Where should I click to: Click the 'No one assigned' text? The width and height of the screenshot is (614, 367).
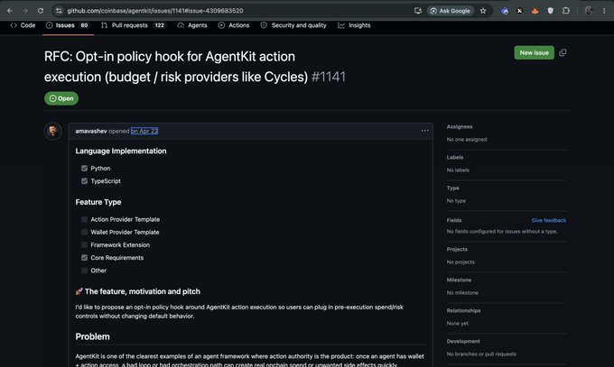[467, 140]
